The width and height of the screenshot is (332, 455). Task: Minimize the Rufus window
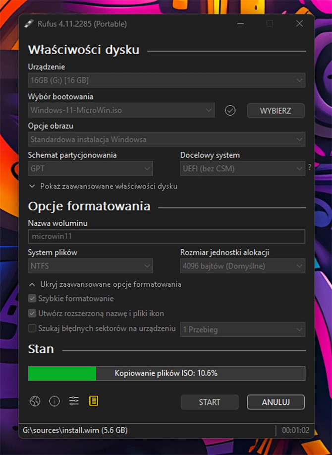coord(240,24)
